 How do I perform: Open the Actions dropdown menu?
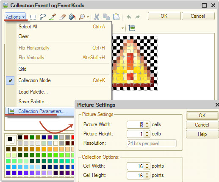click(x=15, y=17)
